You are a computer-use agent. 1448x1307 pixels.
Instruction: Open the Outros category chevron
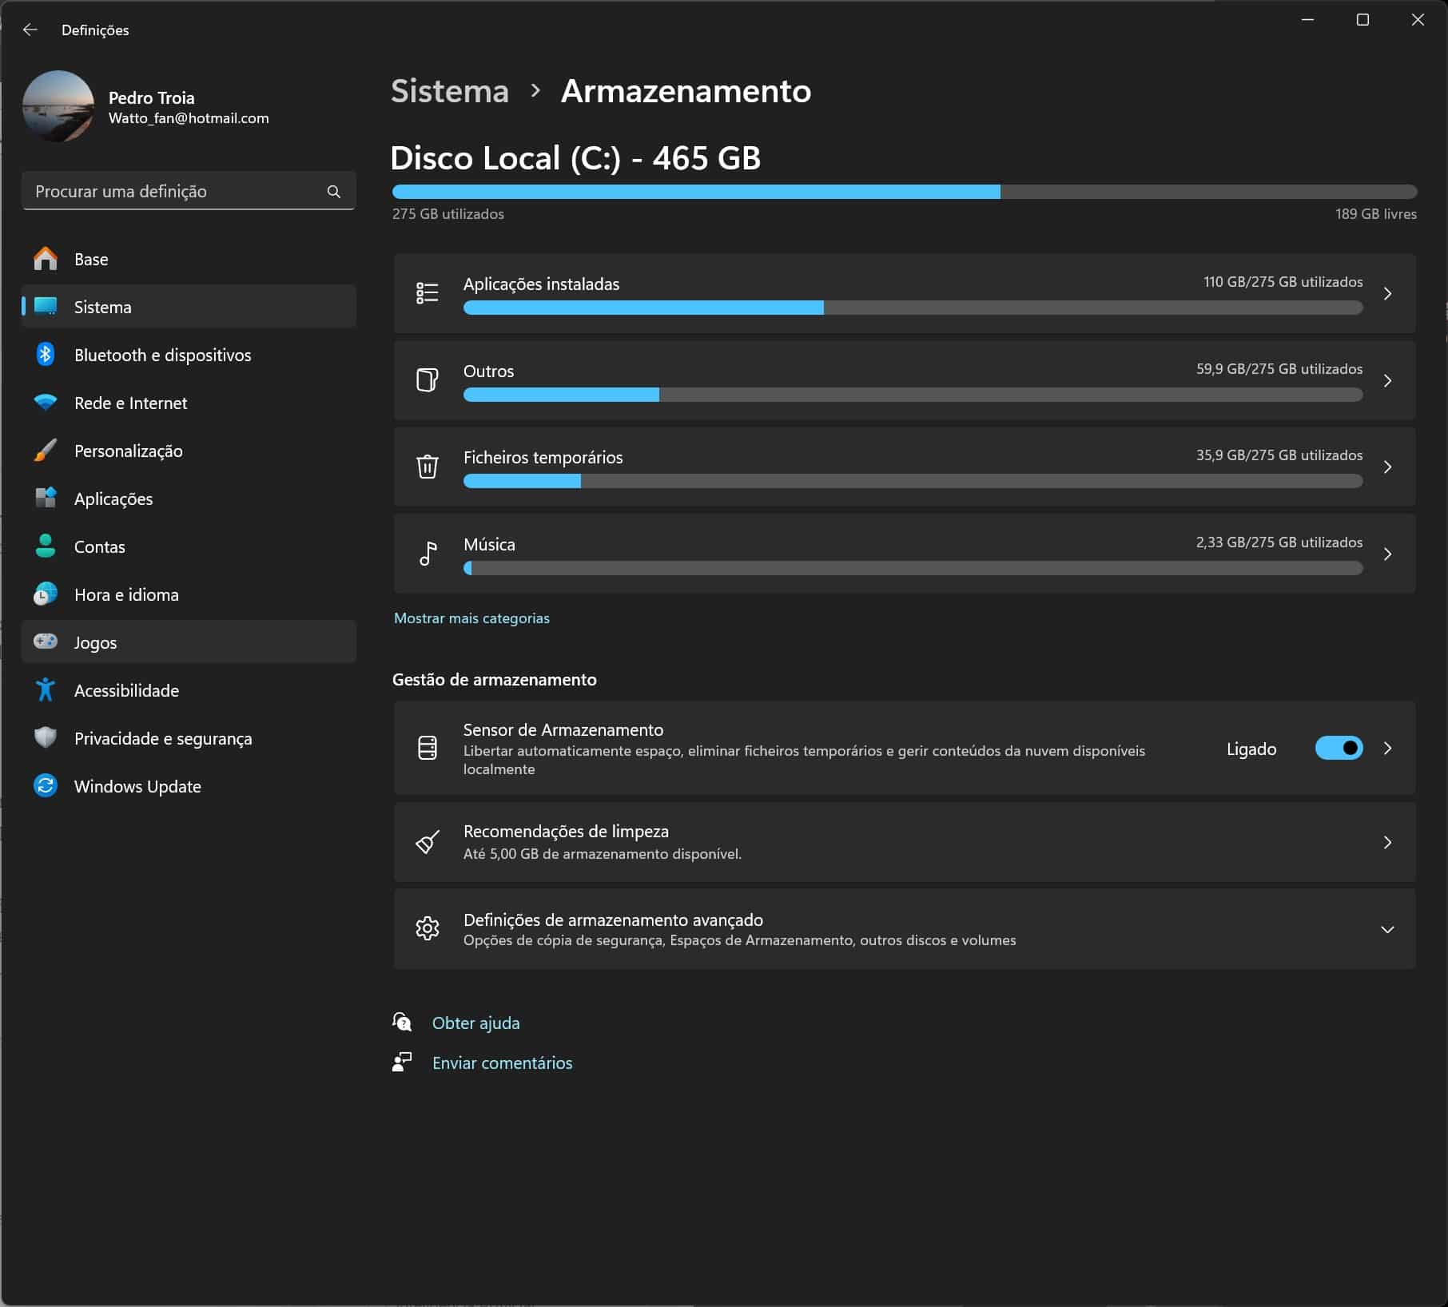[x=1387, y=381]
